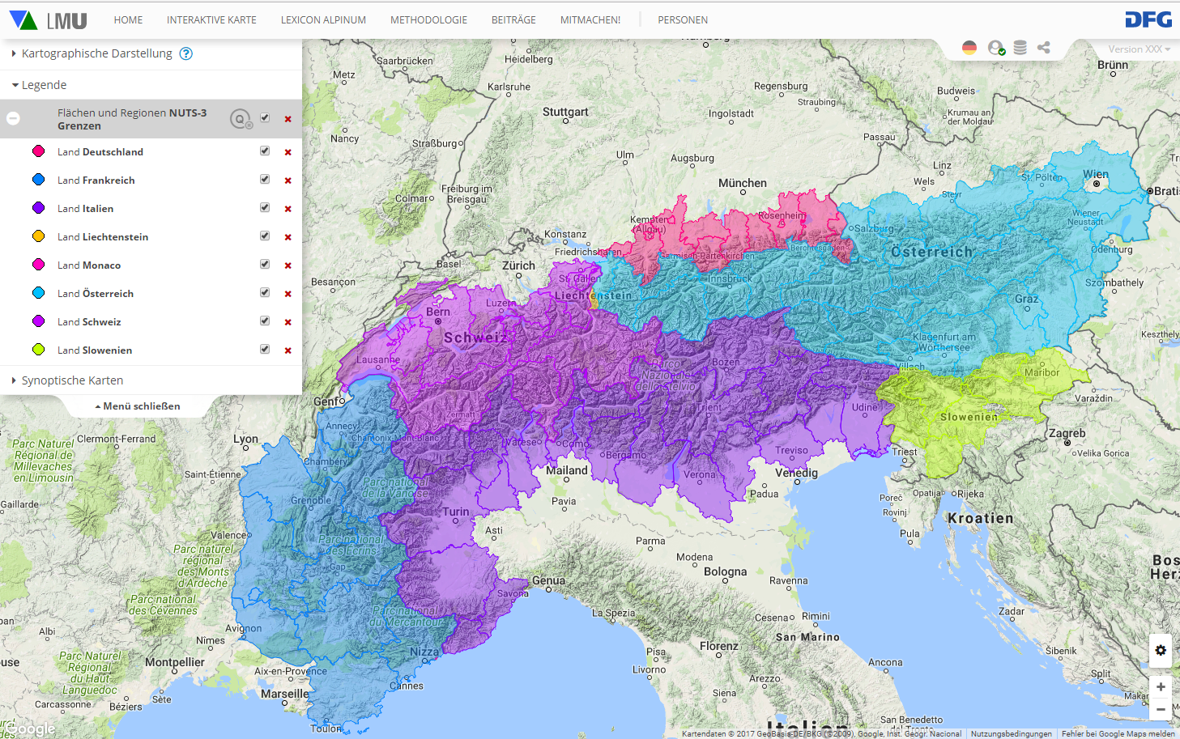Image resolution: width=1180 pixels, height=739 pixels.
Task: Click the Q icon on NUTS-3 row
Action: 240,119
